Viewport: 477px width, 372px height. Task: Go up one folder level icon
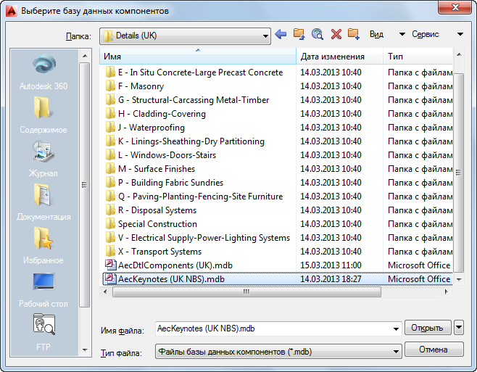click(x=299, y=34)
